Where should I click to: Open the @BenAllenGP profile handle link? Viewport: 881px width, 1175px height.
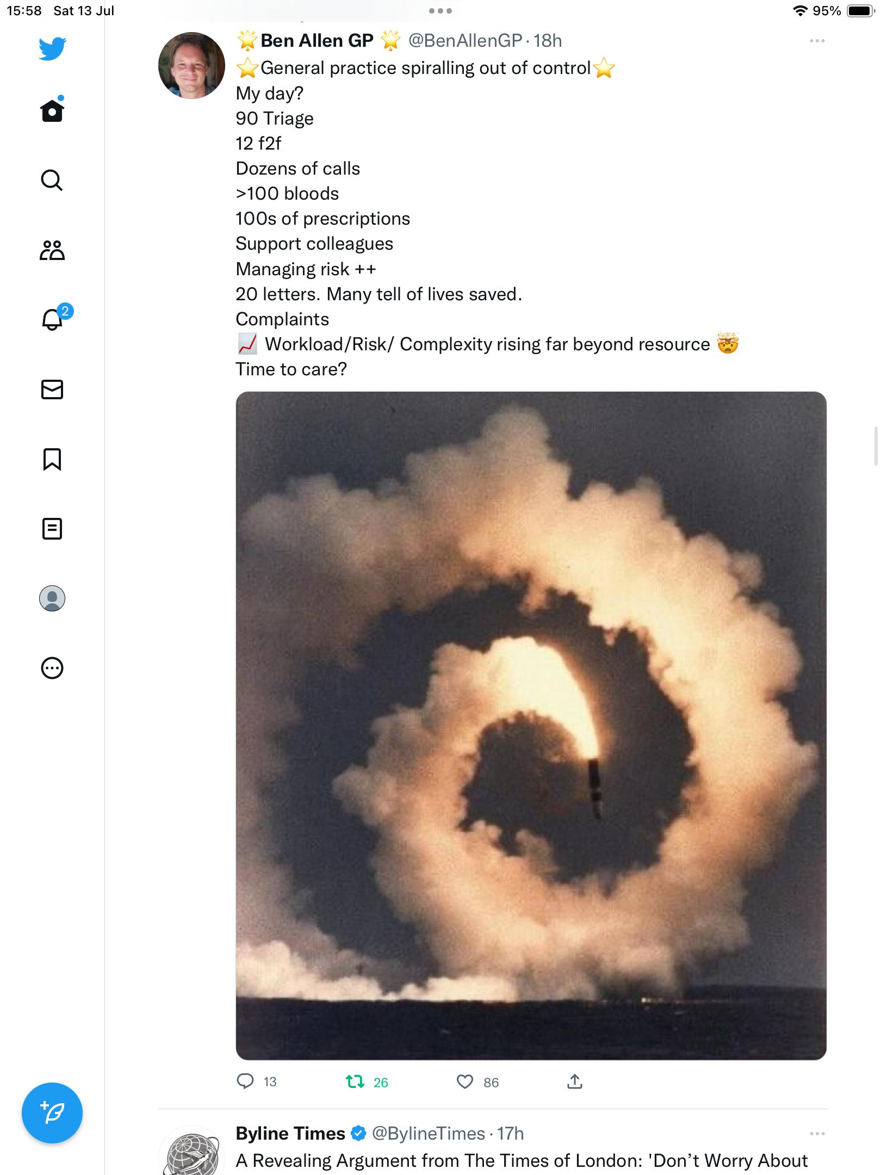(465, 41)
